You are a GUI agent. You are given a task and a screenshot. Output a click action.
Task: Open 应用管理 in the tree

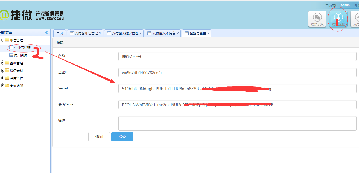tap(21, 55)
